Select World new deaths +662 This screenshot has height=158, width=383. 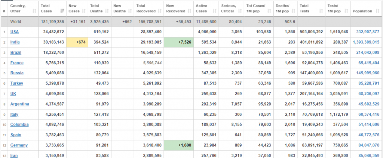click(127, 22)
